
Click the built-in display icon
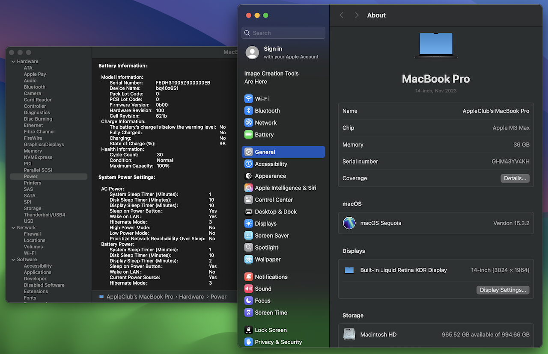point(349,270)
